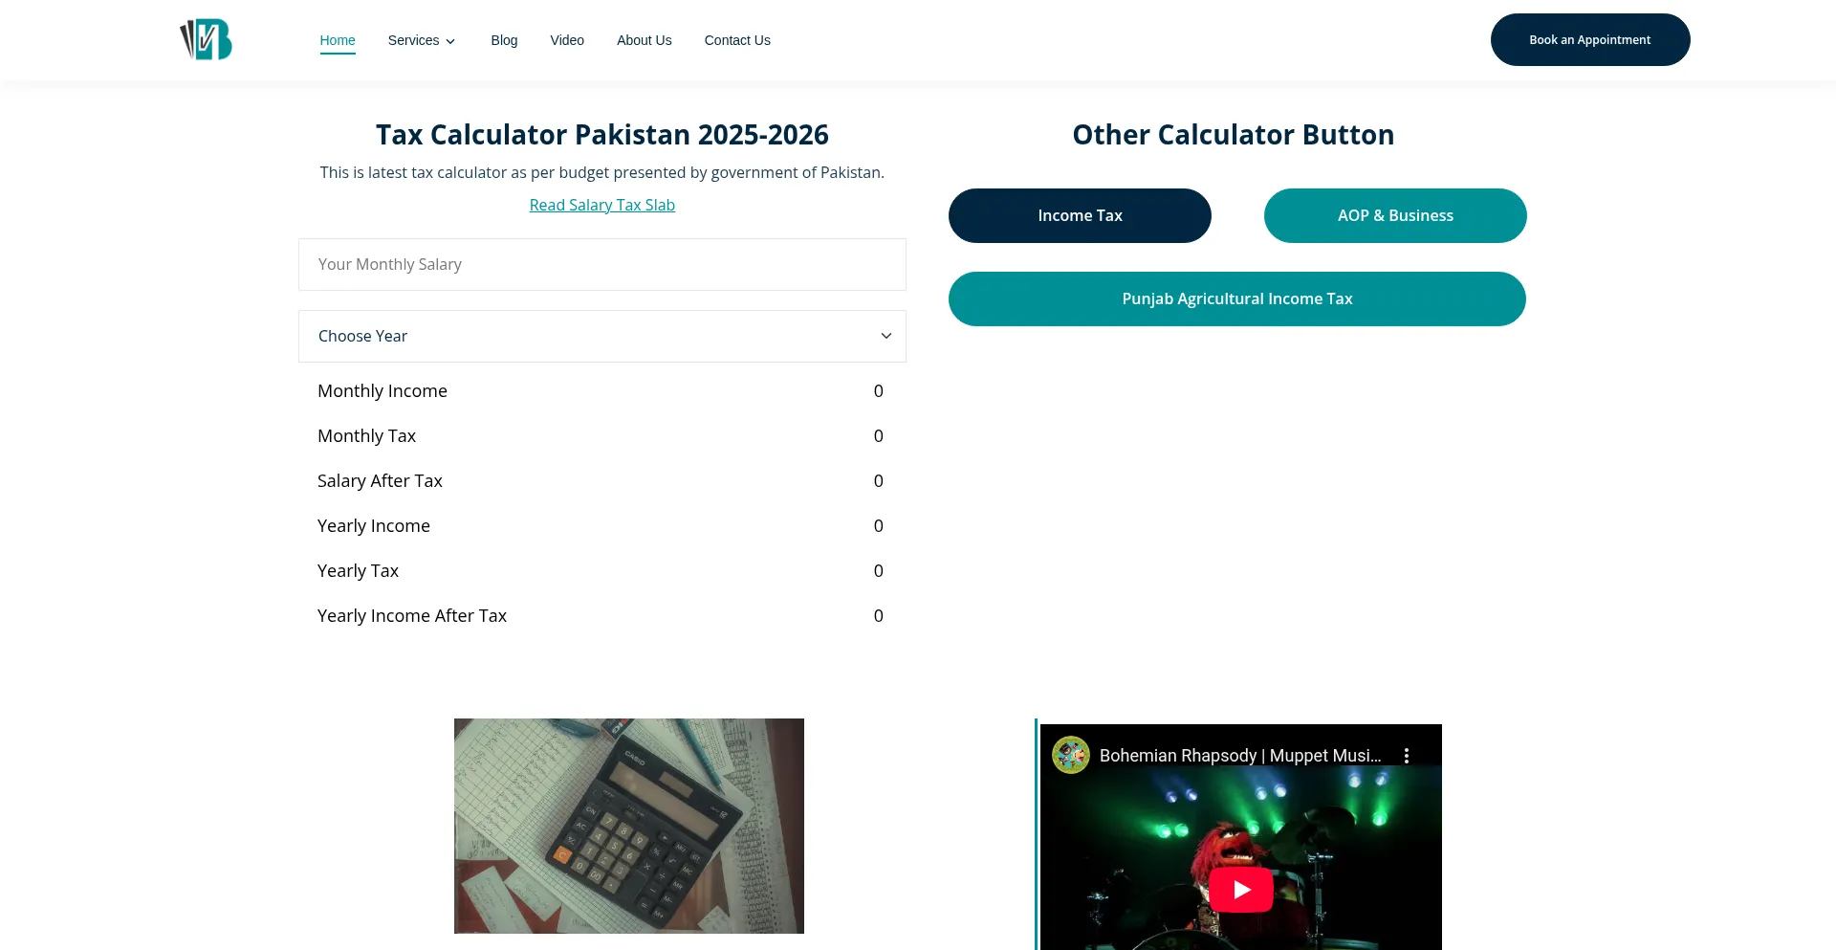
Task: Click the site logo icon
Action: (x=207, y=39)
